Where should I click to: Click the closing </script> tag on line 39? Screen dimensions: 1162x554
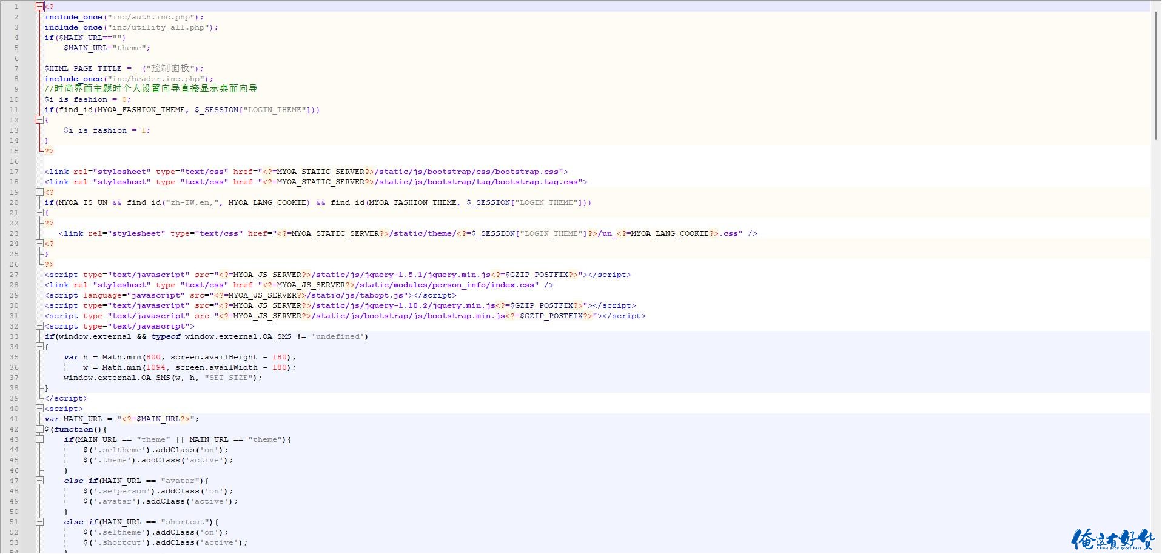pos(66,398)
